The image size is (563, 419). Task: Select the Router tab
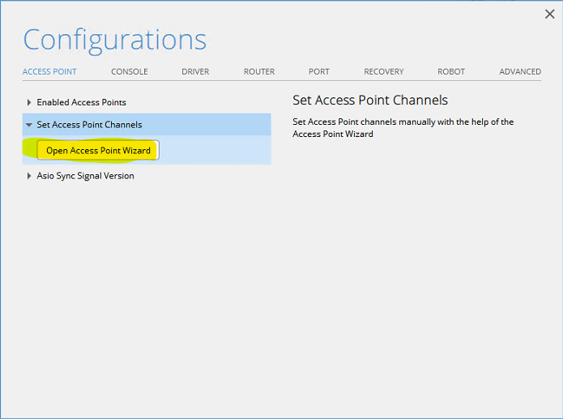(259, 71)
